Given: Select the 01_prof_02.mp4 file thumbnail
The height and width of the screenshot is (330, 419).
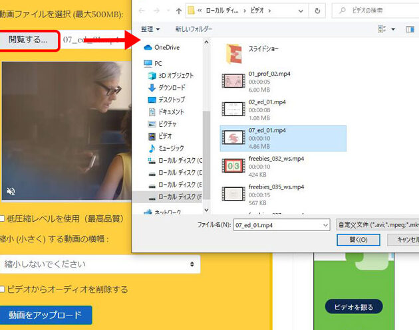Looking at the screenshot, I should pos(233,80).
